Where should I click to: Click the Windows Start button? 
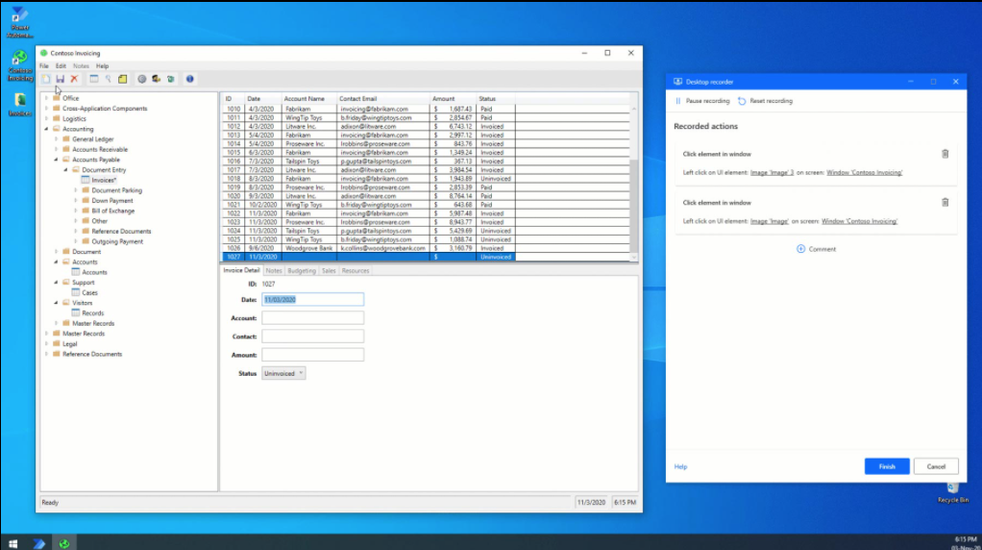pyautogui.click(x=12, y=542)
